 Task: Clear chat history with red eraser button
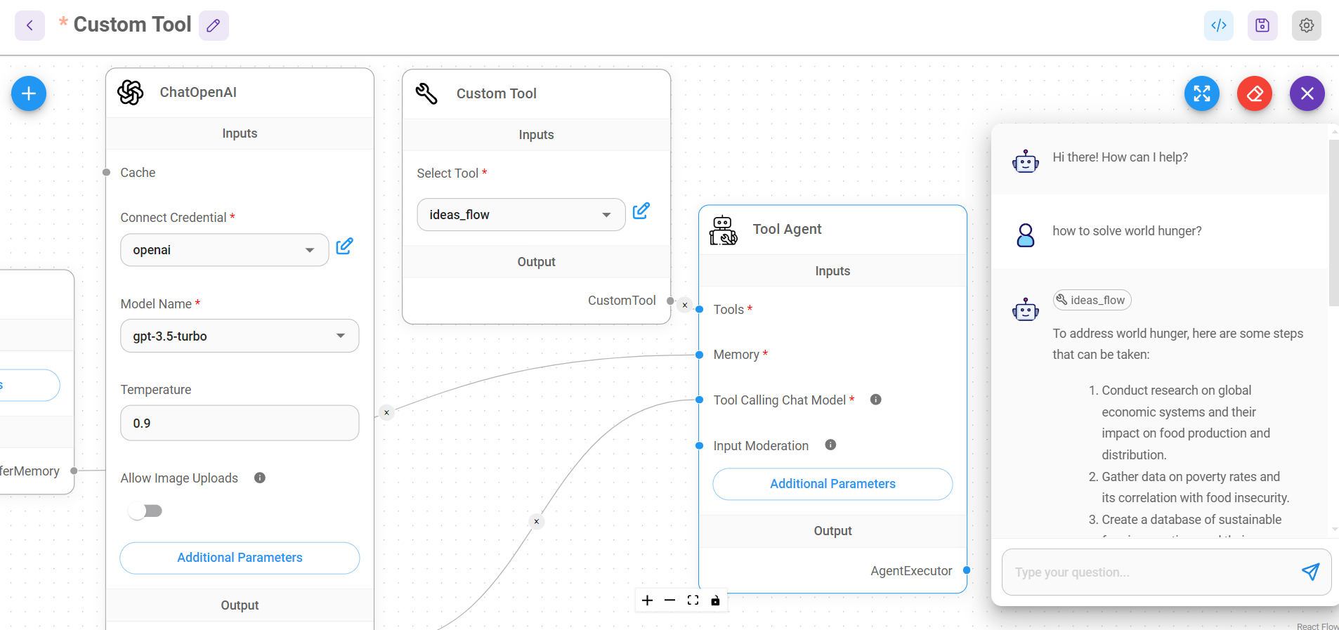coord(1254,93)
